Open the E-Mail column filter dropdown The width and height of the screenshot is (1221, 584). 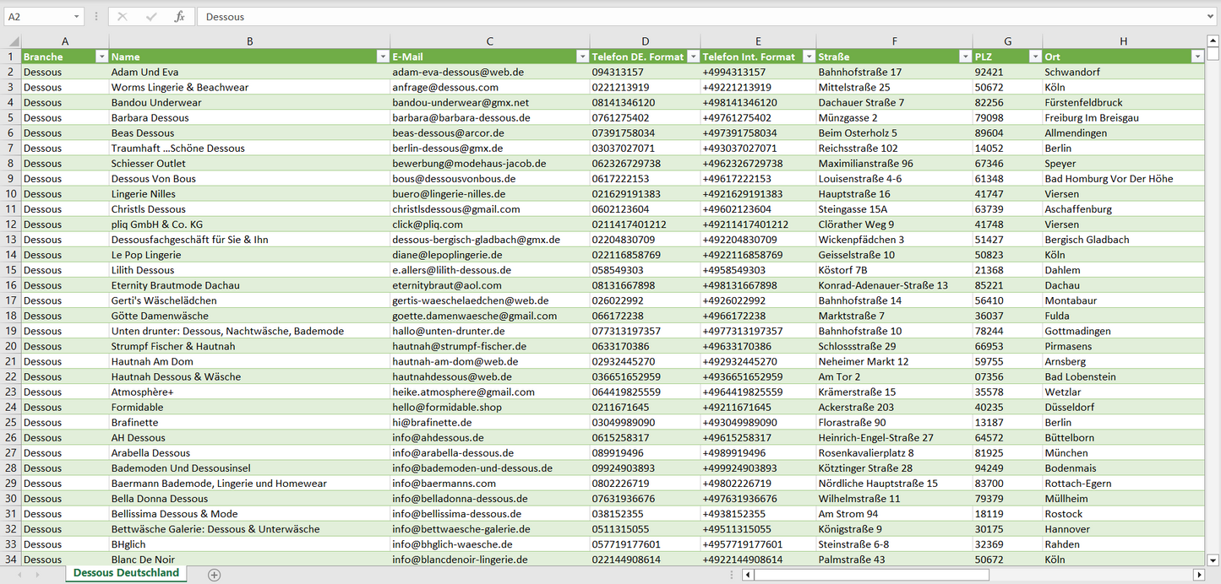pyautogui.click(x=581, y=57)
